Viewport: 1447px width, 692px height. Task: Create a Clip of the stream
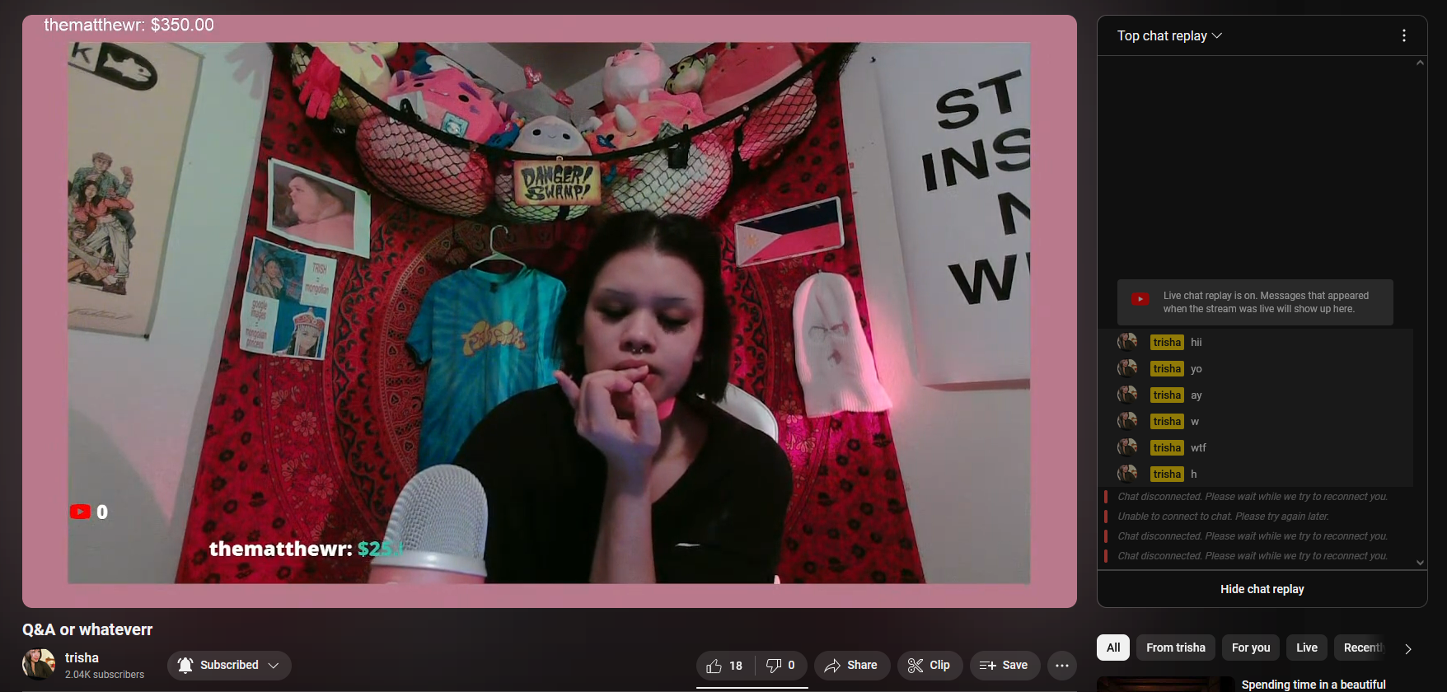tap(930, 666)
